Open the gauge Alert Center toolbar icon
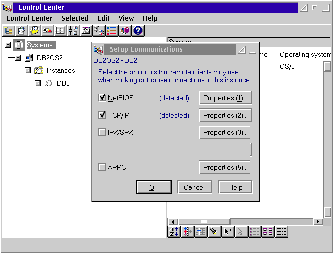Screen dimensions: 333x253 (47, 31)
